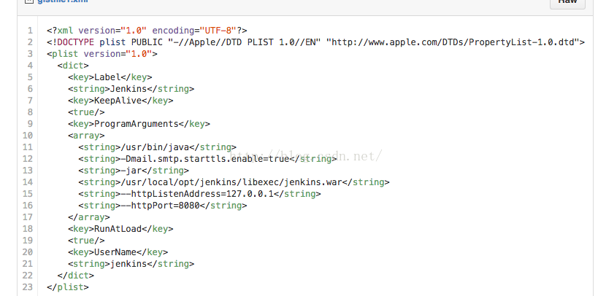
Task: Click the UserName key line
Action: [x=118, y=252]
